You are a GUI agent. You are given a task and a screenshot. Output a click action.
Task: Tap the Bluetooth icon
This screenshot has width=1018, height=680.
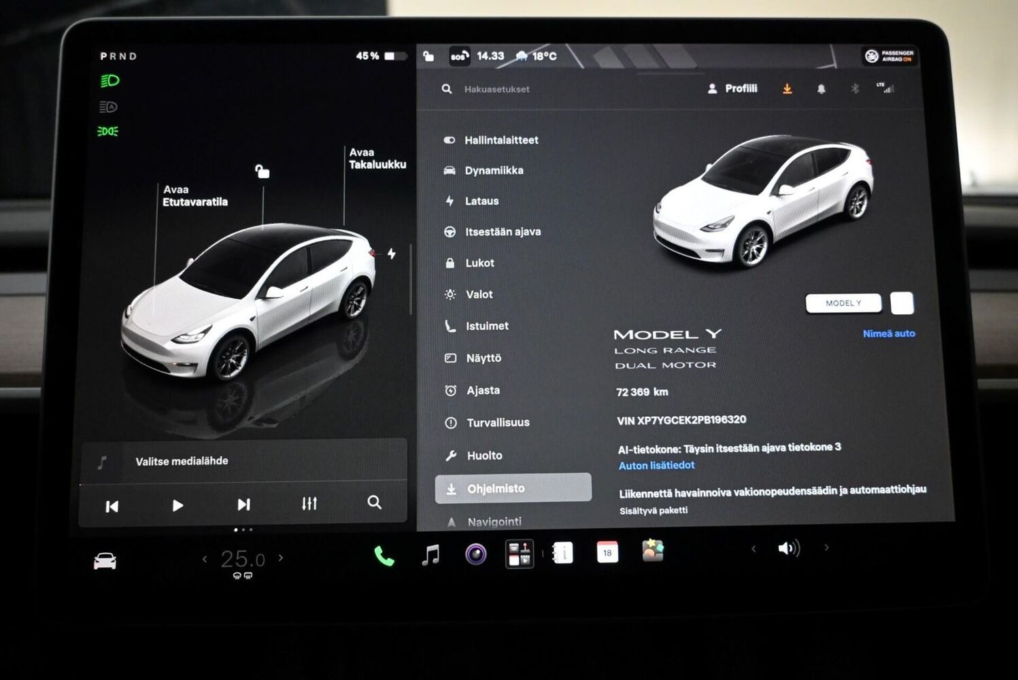[x=855, y=88]
